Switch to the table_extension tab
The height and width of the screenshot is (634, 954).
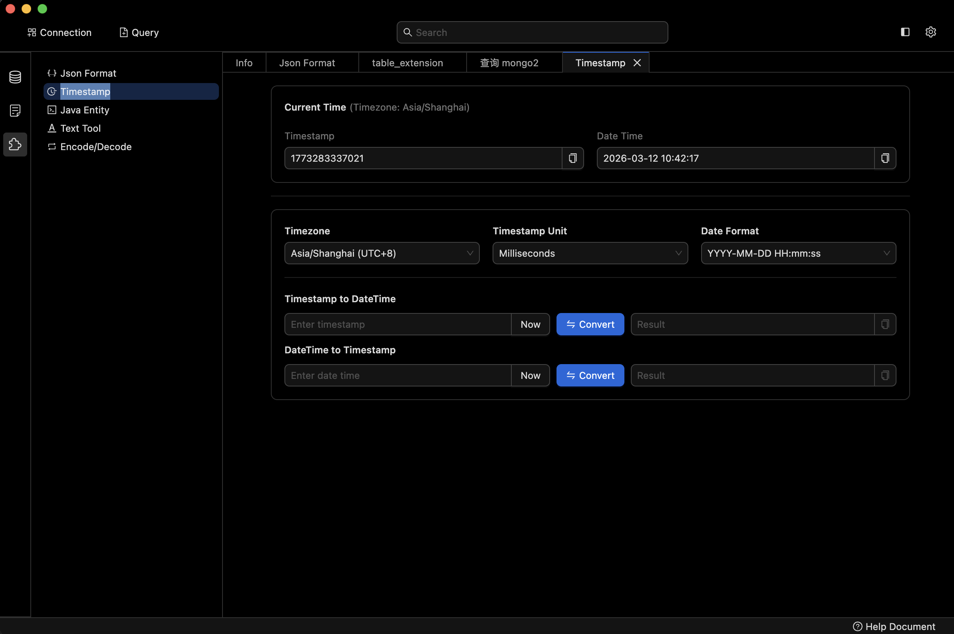click(407, 63)
